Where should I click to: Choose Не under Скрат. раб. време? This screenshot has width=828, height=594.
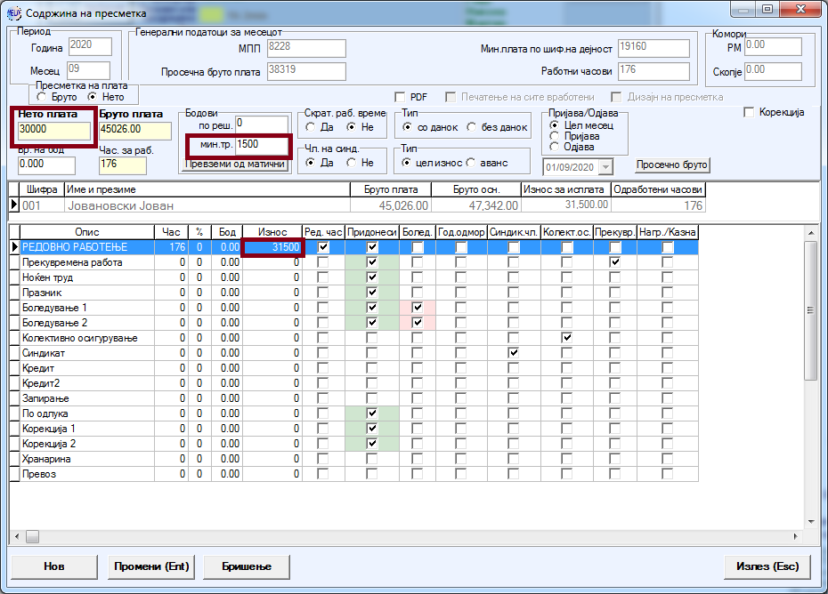tap(351, 127)
